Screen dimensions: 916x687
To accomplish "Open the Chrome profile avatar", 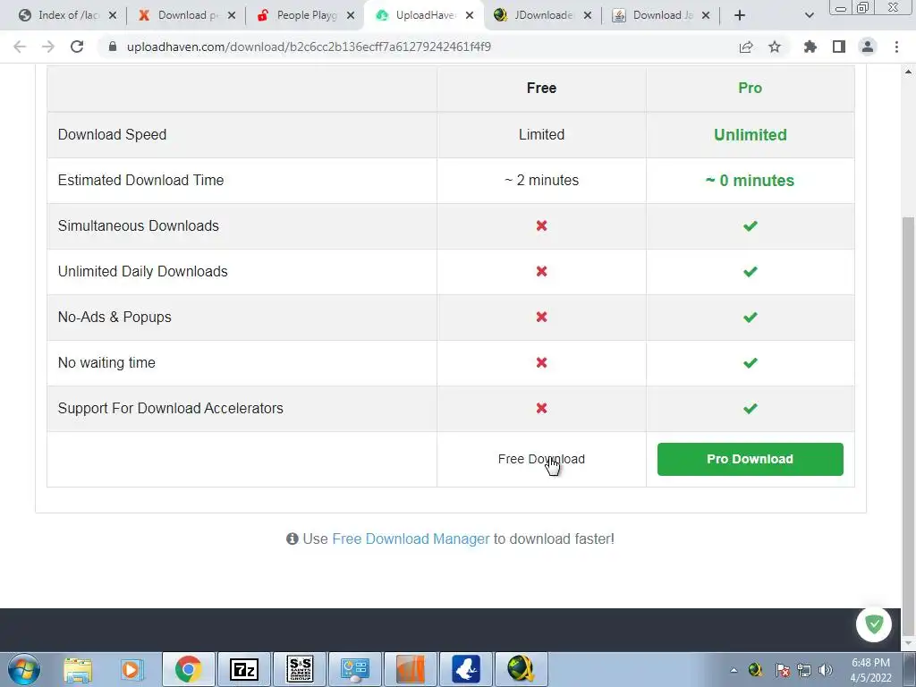I will click(x=868, y=47).
